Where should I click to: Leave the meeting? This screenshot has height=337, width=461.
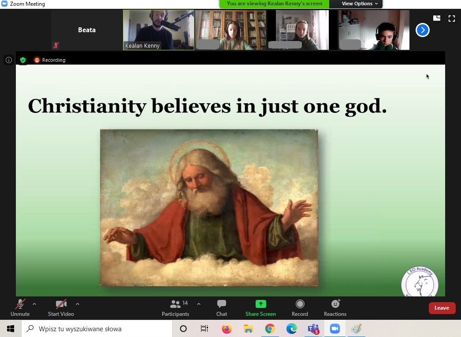[x=442, y=308]
